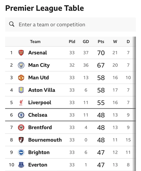
Task: Focus the team or competition search field
Action: click(70, 25)
